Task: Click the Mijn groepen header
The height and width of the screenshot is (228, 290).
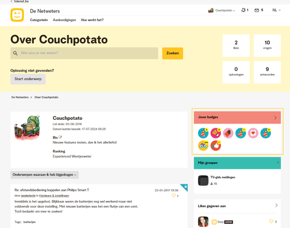Action: (x=237, y=163)
